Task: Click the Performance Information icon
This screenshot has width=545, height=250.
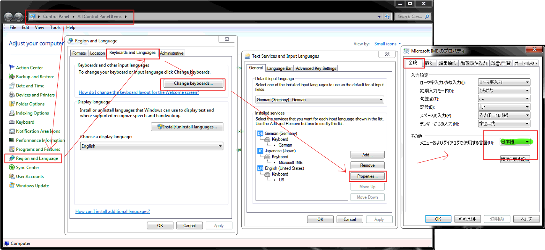Action: [x=12, y=140]
